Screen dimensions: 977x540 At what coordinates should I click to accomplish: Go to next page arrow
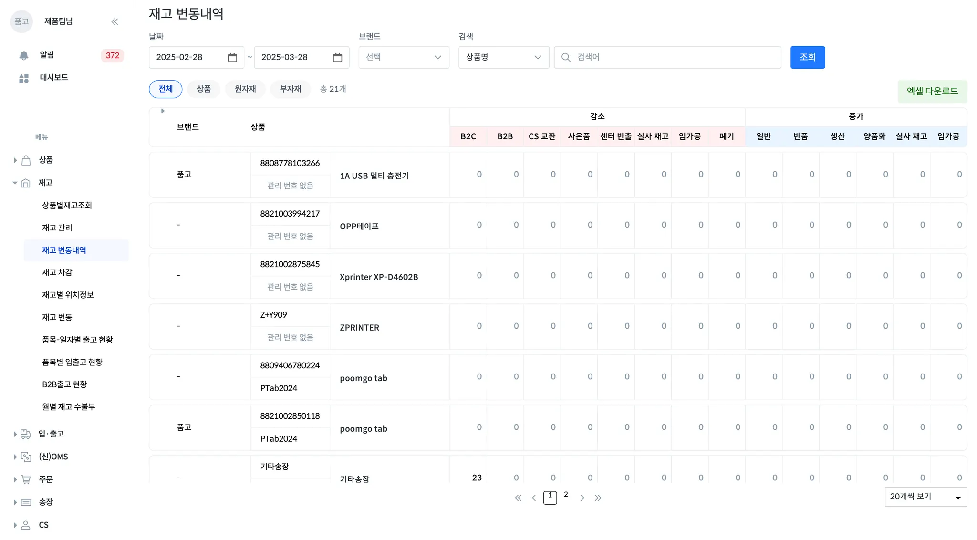(582, 498)
